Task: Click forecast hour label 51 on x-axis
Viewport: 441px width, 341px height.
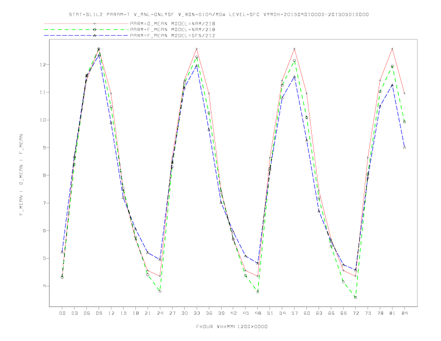Action: (x=270, y=313)
